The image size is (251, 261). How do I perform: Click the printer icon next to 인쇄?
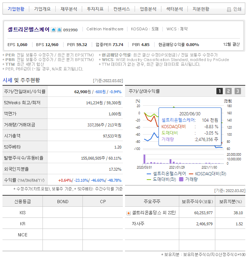click(x=229, y=10)
